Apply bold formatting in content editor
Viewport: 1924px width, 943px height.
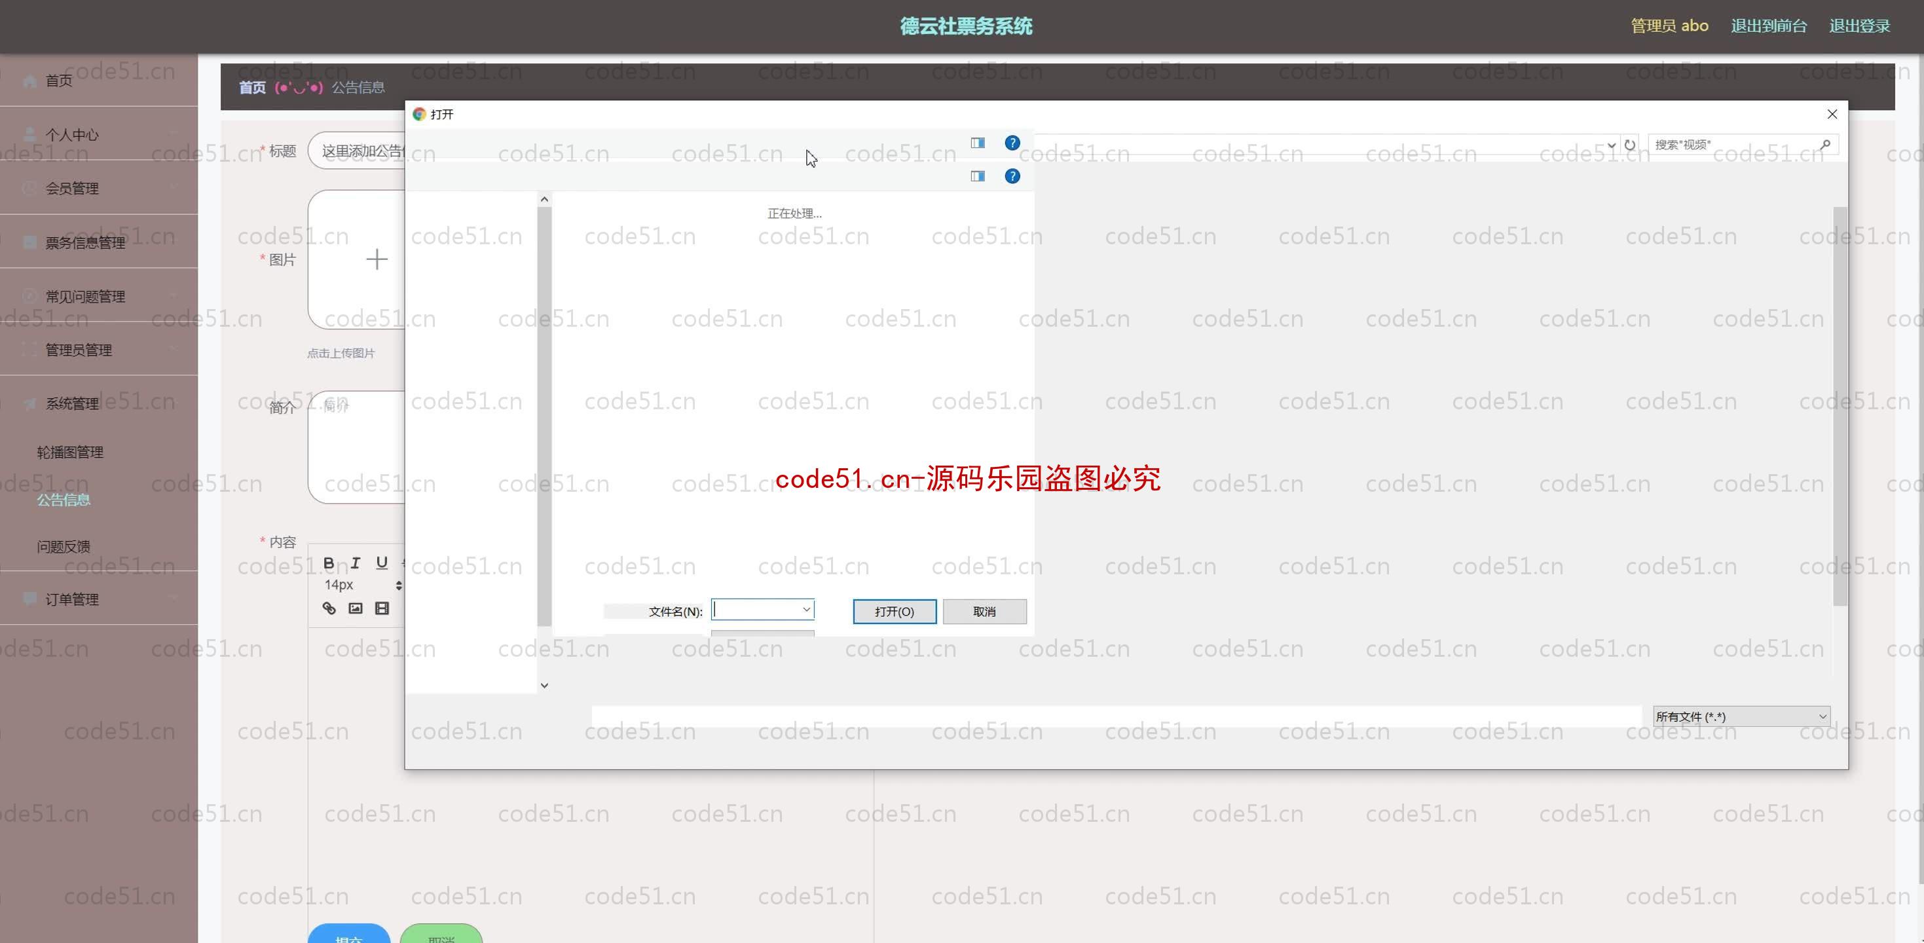coord(329,563)
